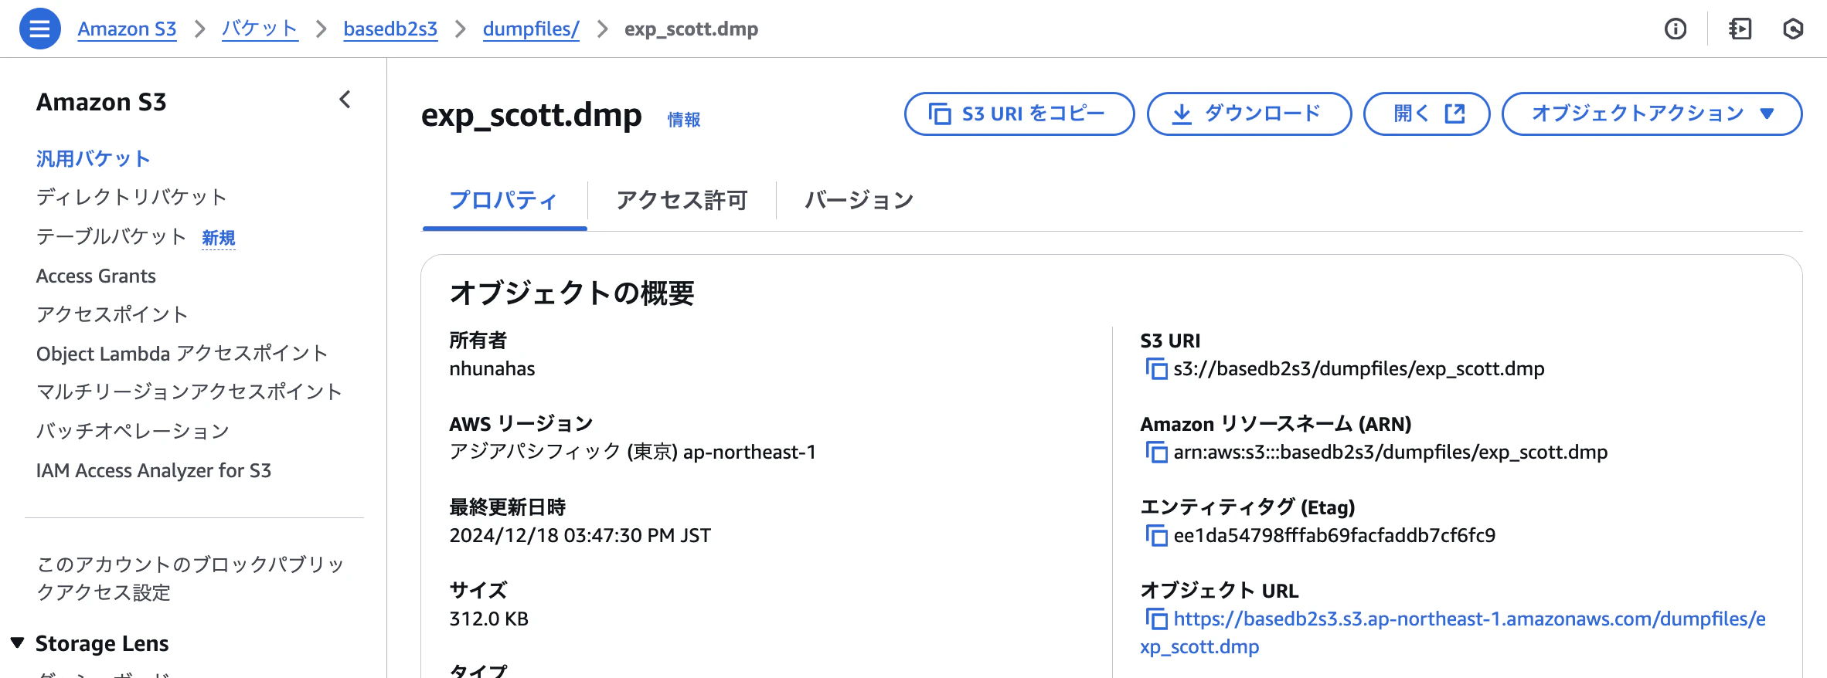1827x678 pixels.
Task: Open the 情報 link beside object name
Action: (684, 120)
